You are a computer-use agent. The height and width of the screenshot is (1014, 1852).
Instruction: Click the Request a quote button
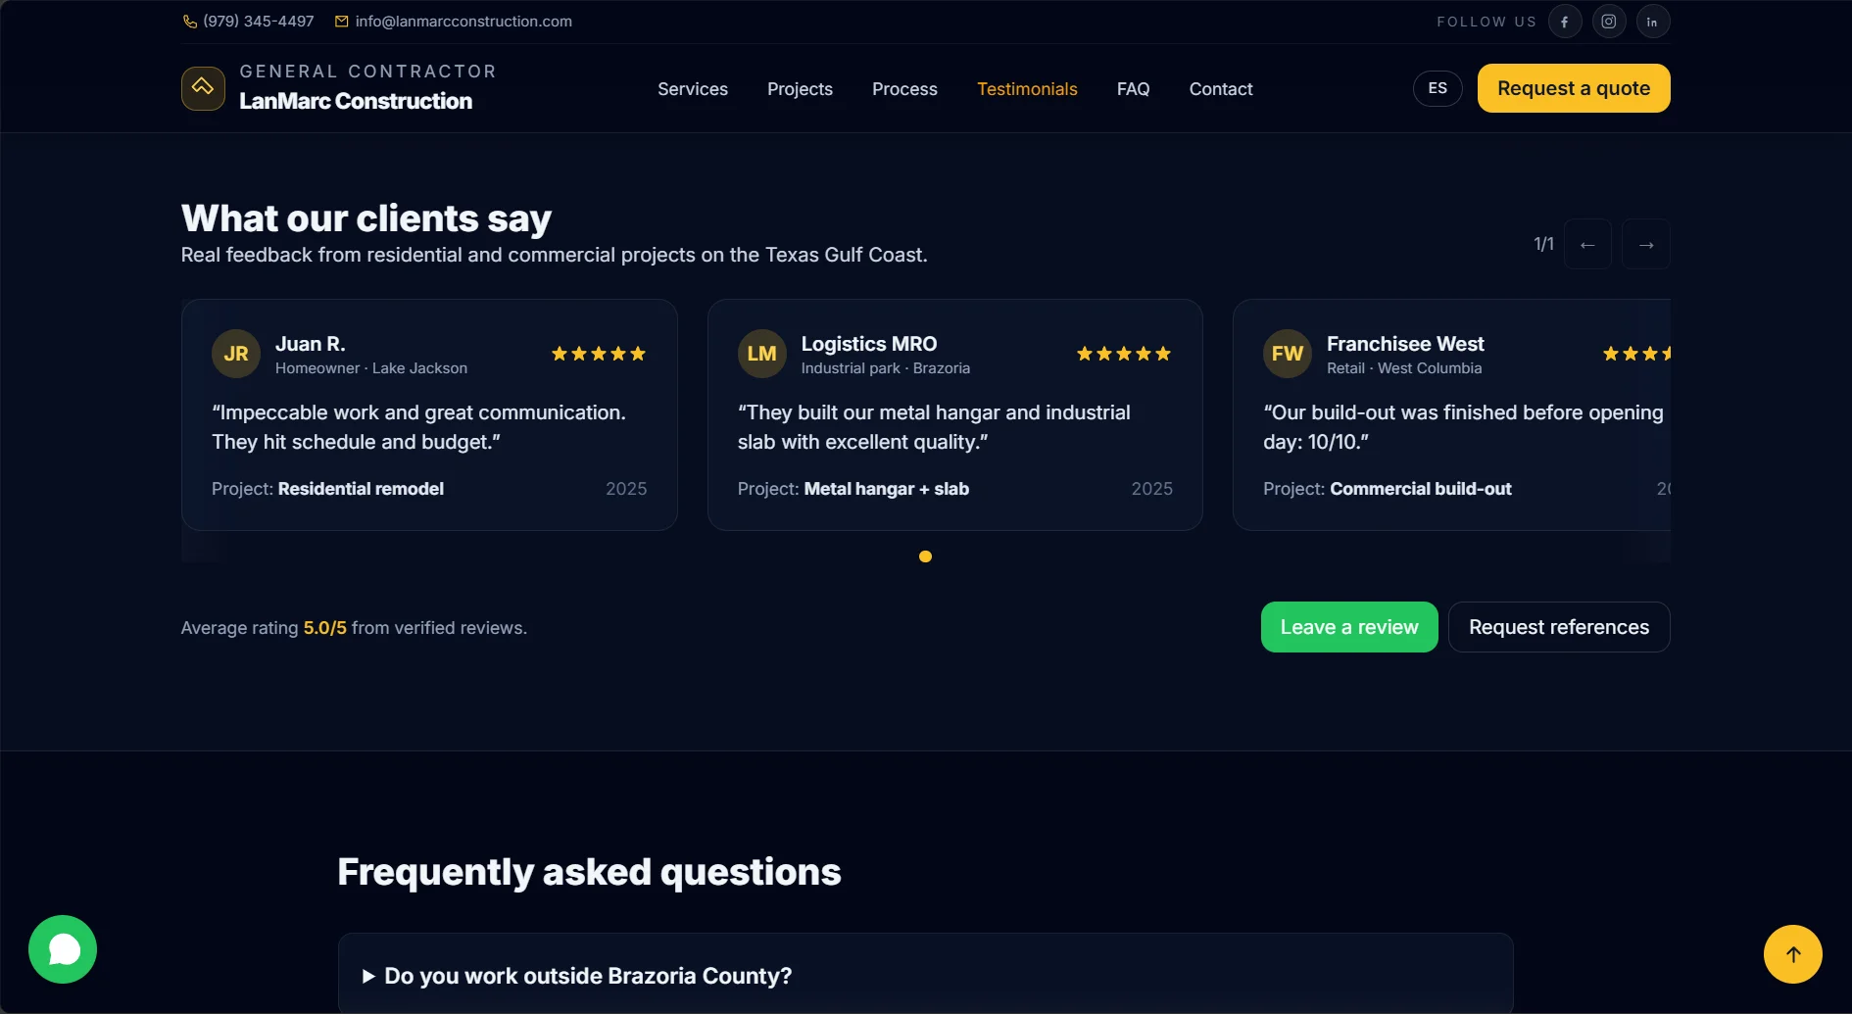(x=1573, y=88)
